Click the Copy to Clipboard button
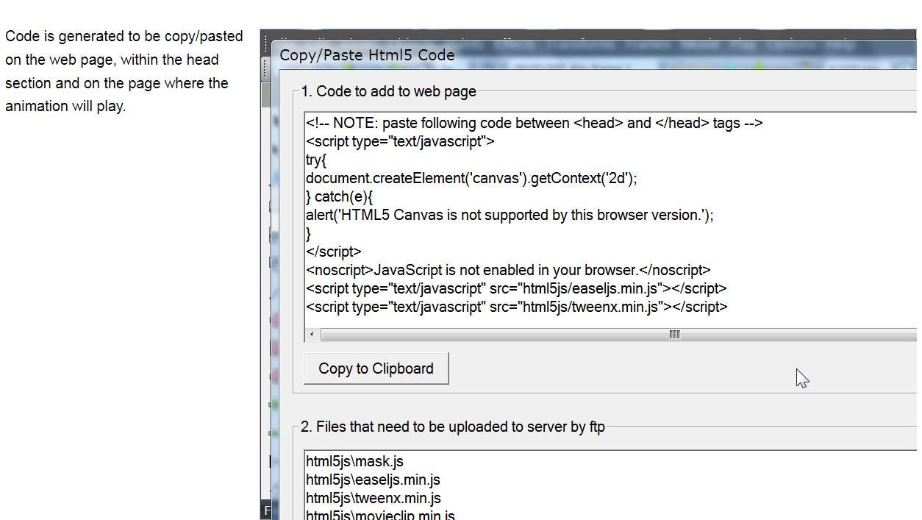This screenshot has height=520, width=922. [x=376, y=368]
